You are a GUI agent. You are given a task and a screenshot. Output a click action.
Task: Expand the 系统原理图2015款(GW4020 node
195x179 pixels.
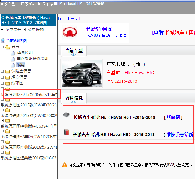tap(2, 110)
